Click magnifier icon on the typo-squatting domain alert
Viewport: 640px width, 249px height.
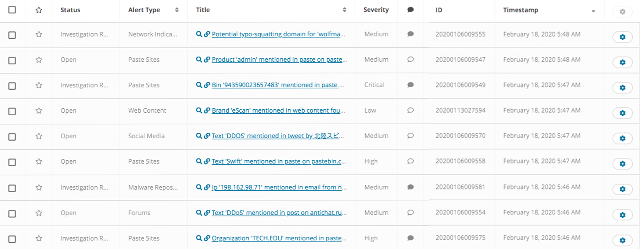[x=199, y=34]
